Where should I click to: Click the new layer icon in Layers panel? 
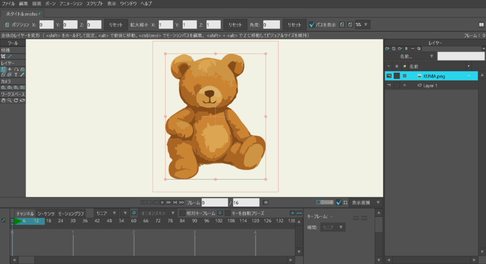388,48
